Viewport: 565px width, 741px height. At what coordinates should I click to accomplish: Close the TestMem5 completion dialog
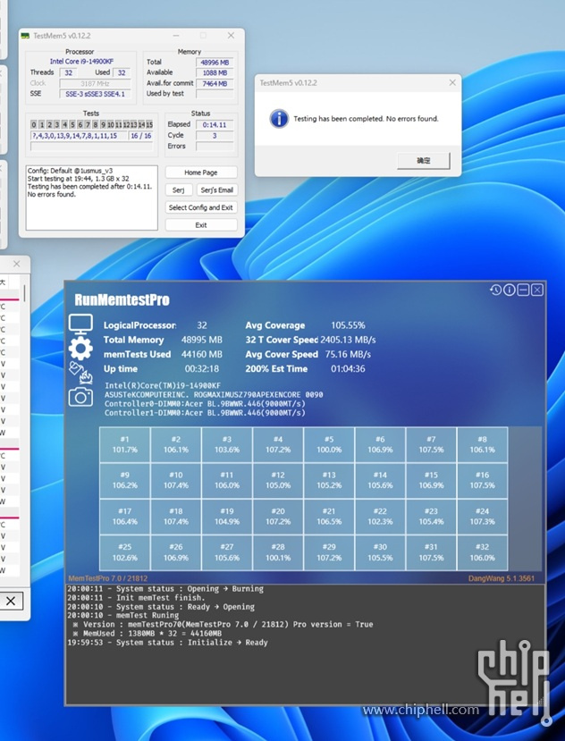452,82
